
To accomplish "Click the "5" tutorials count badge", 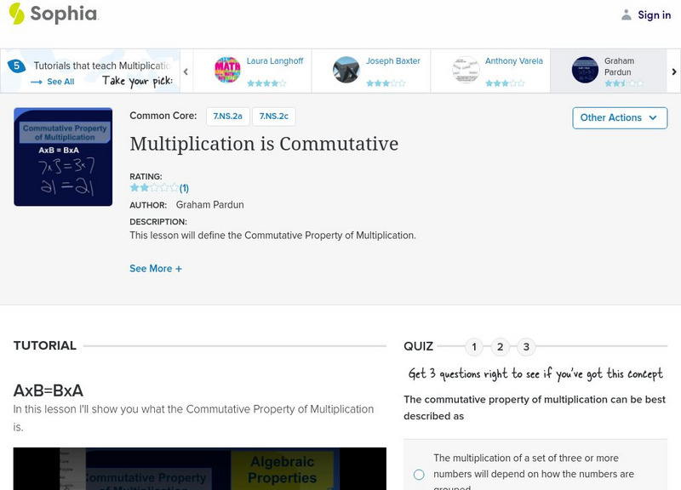I will click(16, 63).
